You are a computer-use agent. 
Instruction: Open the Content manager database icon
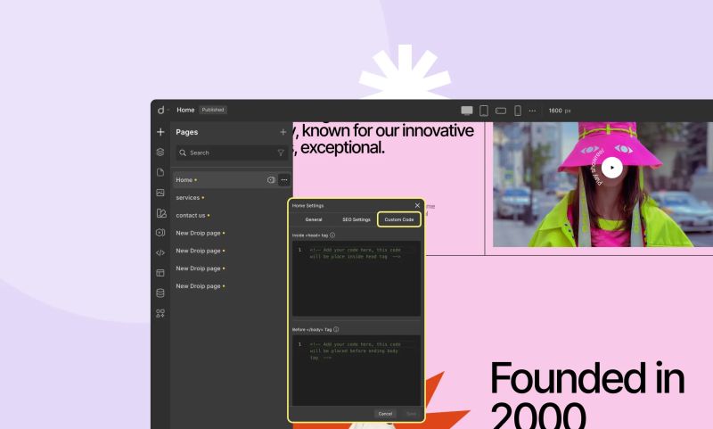pyautogui.click(x=160, y=293)
